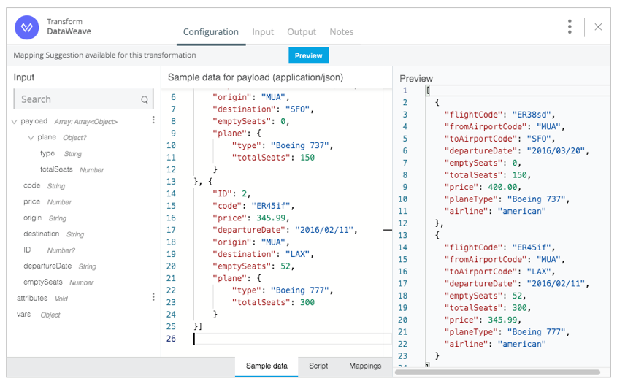Click "american" airline on Preview line 11
The width and height of the screenshot is (617, 381).
coord(521,211)
